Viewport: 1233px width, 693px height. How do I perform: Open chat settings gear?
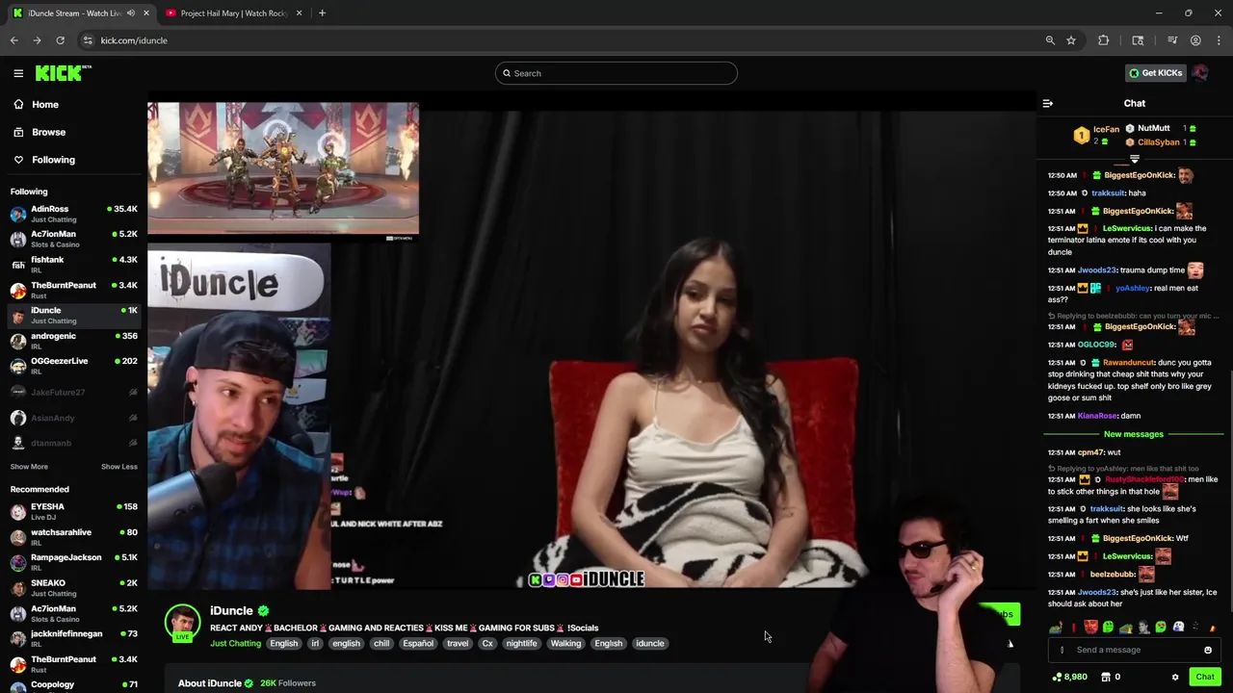tap(1175, 677)
